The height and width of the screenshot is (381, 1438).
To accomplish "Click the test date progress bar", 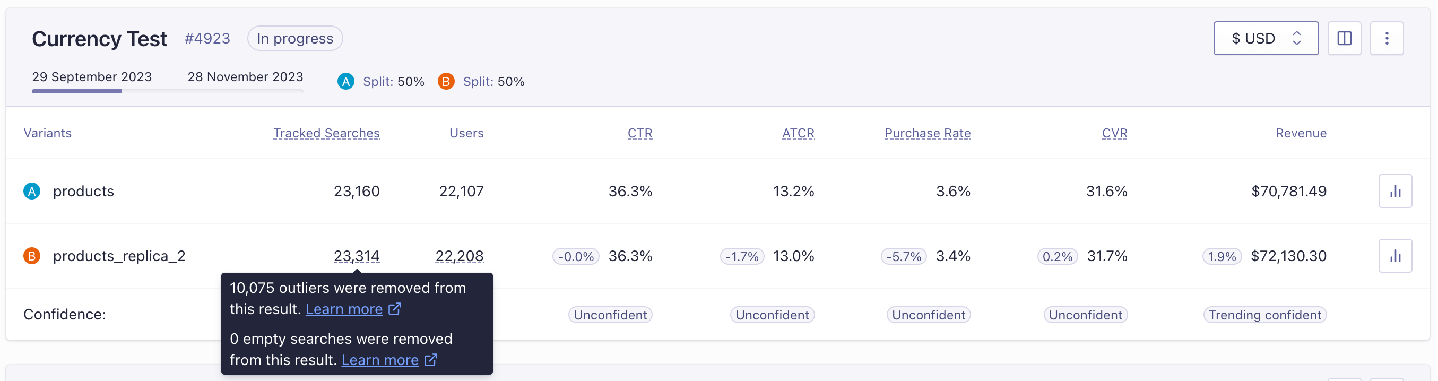I will tap(167, 91).
